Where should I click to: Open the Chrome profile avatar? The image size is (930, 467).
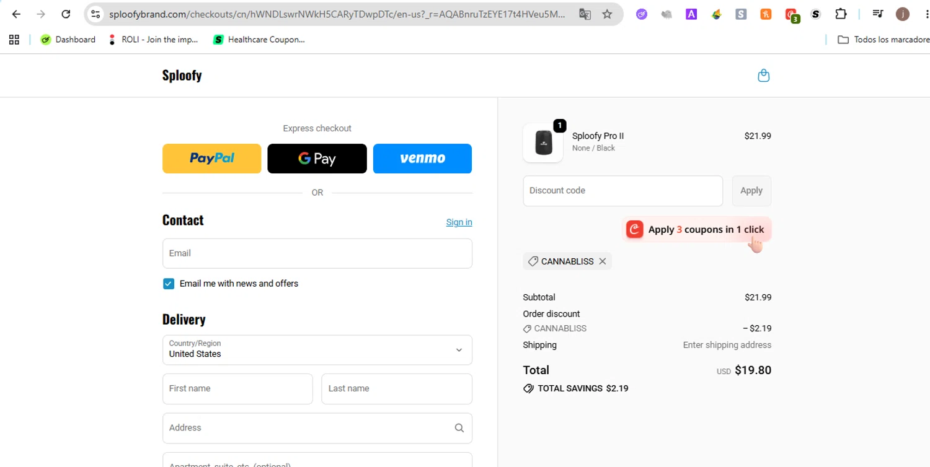pyautogui.click(x=903, y=14)
